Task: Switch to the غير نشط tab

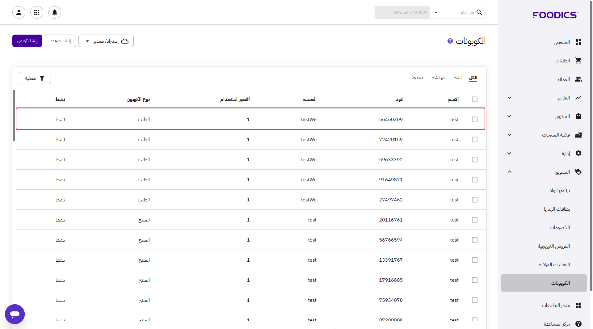Action: 438,78
